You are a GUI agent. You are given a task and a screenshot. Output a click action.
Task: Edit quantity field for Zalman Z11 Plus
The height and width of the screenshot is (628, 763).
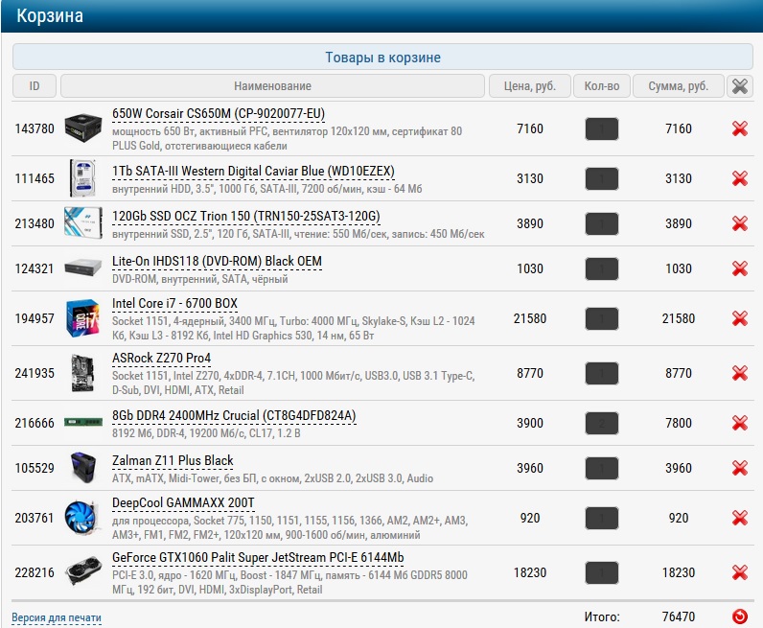click(601, 468)
